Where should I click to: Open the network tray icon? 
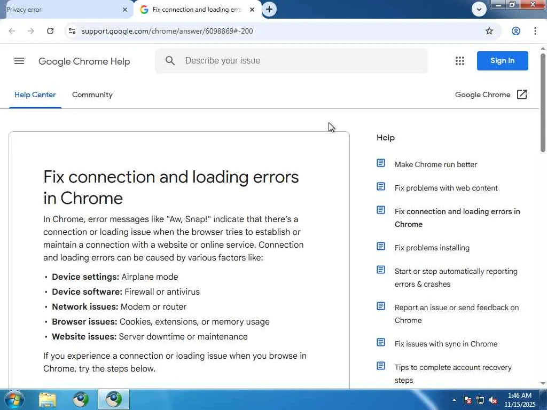pos(480,400)
